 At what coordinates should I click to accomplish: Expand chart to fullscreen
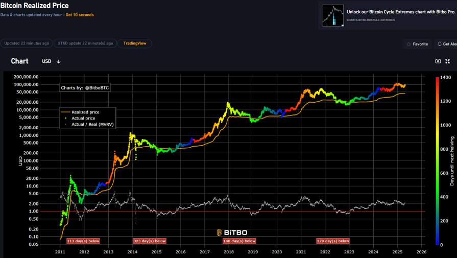click(x=448, y=61)
